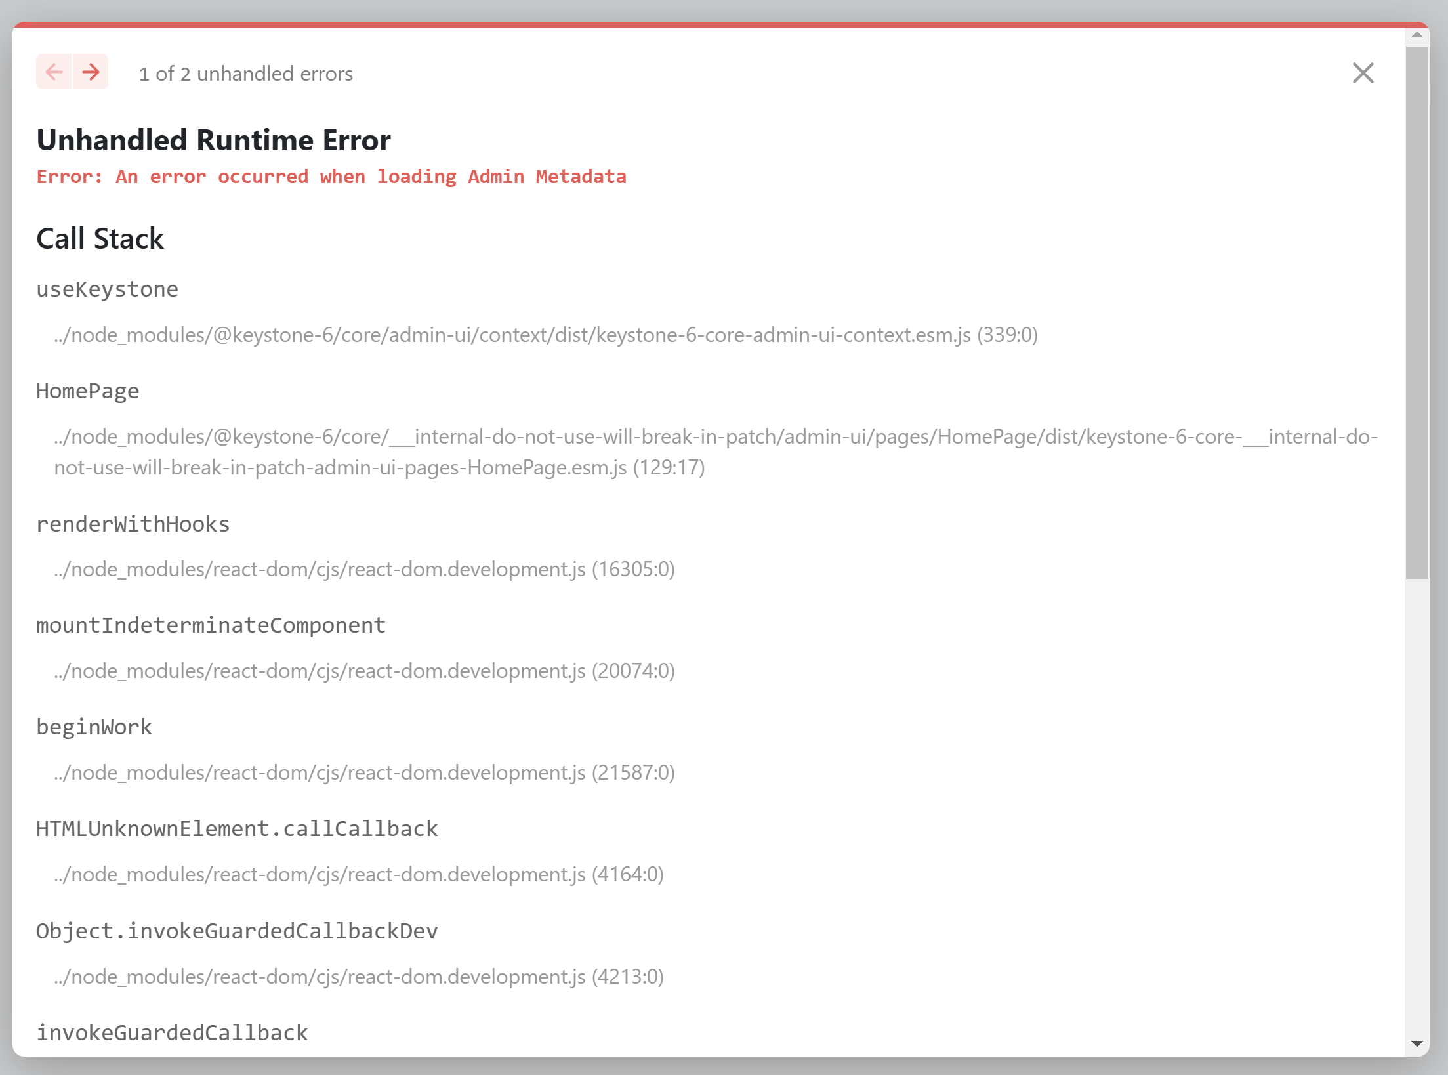Select the invokeGuardedCallback entry at bottom
This screenshot has width=1448, height=1075.
(171, 1032)
